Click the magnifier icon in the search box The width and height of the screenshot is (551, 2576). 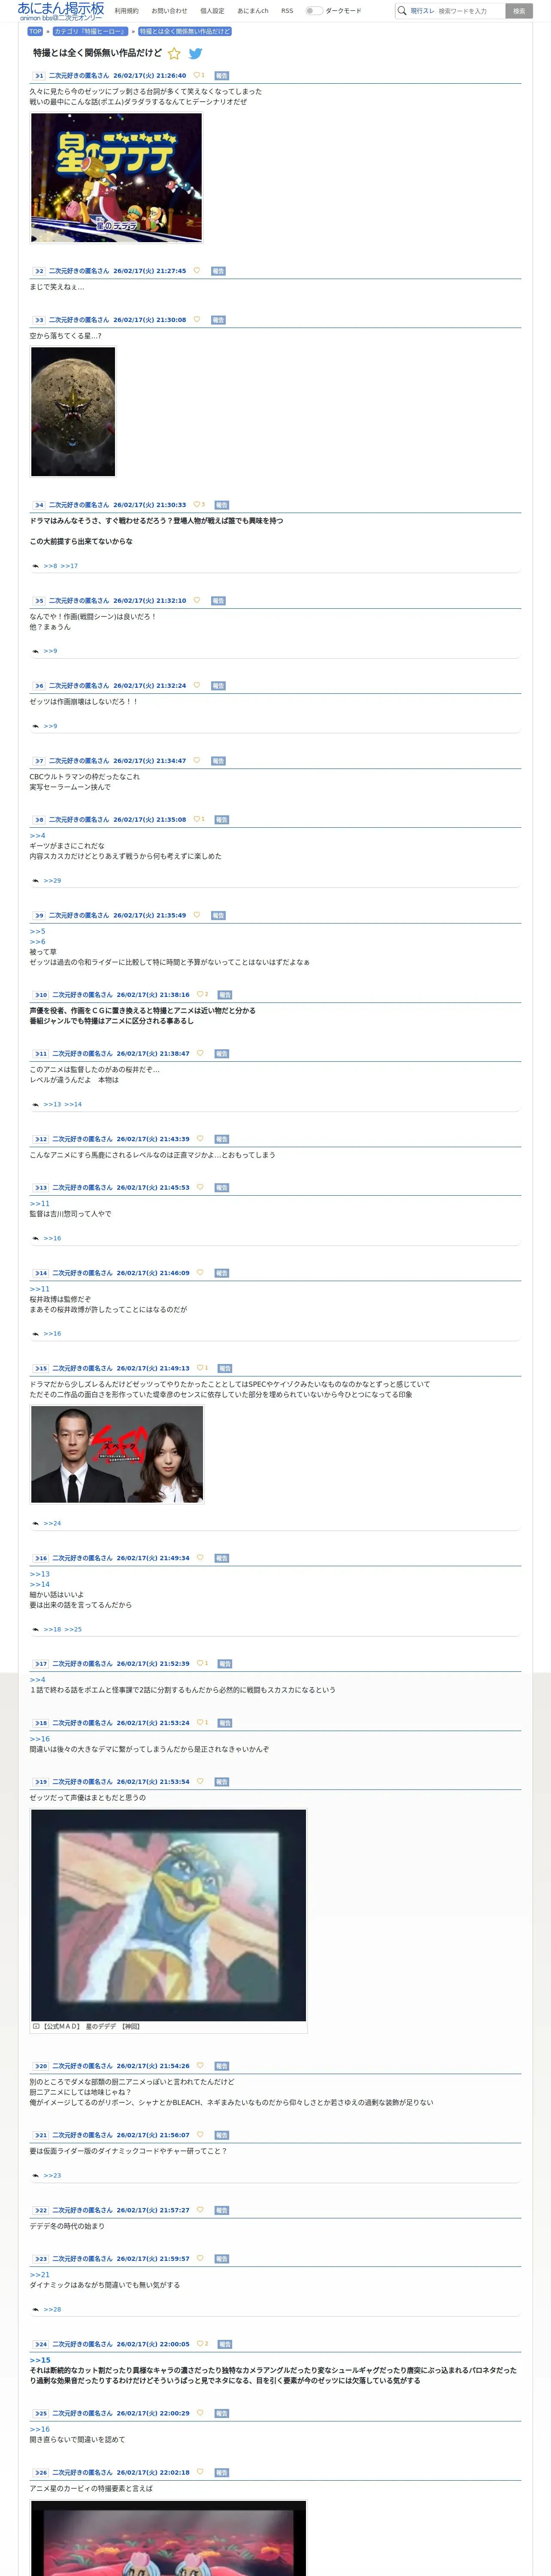click(402, 11)
